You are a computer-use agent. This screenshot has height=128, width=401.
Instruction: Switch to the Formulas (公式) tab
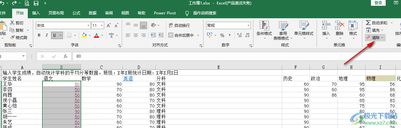pyautogui.click(x=76, y=13)
